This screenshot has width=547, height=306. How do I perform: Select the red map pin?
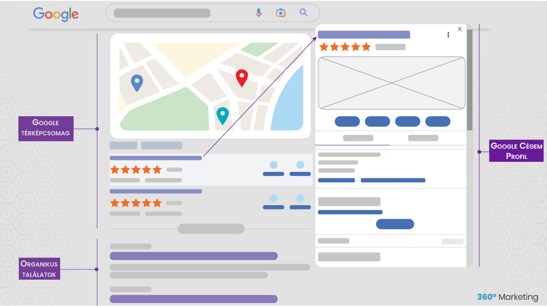(x=242, y=78)
